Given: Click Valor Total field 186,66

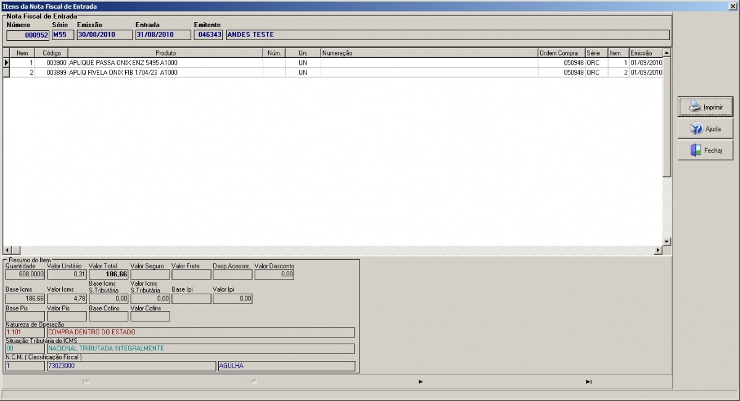Looking at the screenshot, I should coord(109,275).
